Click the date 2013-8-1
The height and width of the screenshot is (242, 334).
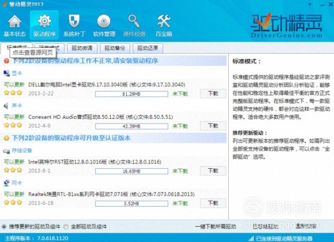click(x=40, y=171)
